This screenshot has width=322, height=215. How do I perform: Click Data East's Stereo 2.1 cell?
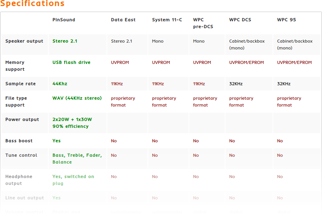click(x=121, y=41)
